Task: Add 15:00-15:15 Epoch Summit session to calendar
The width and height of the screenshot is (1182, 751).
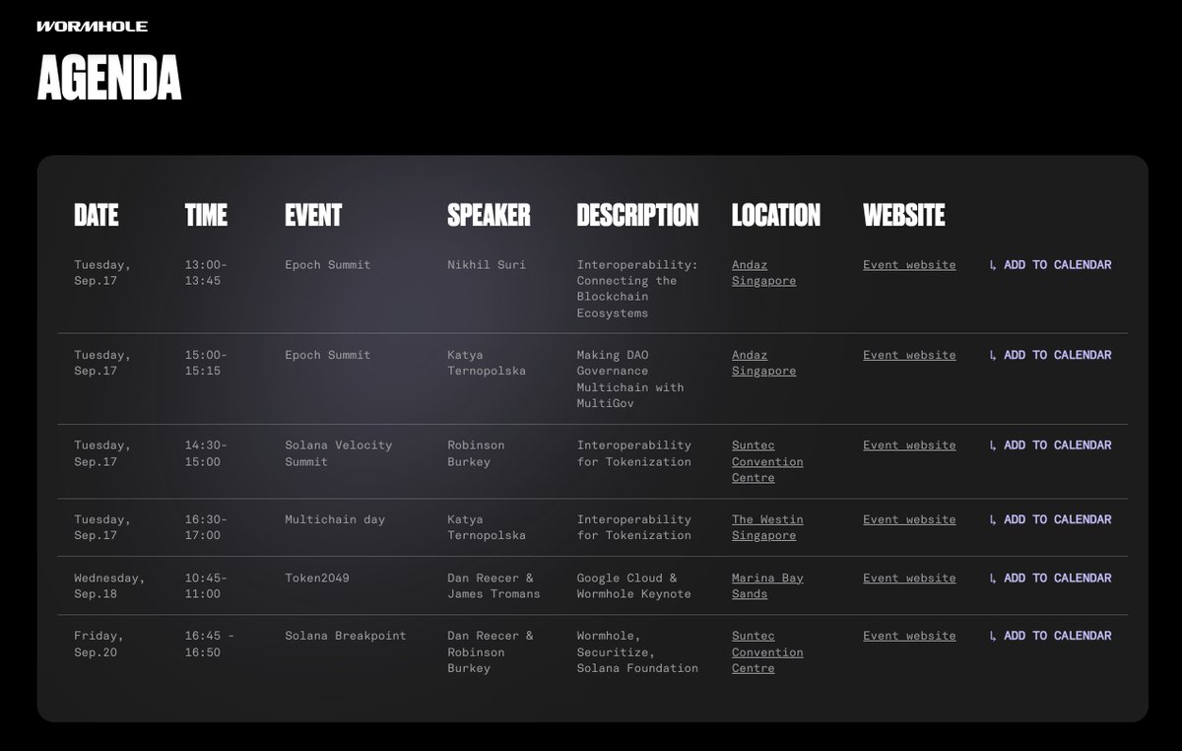Action: (1051, 355)
